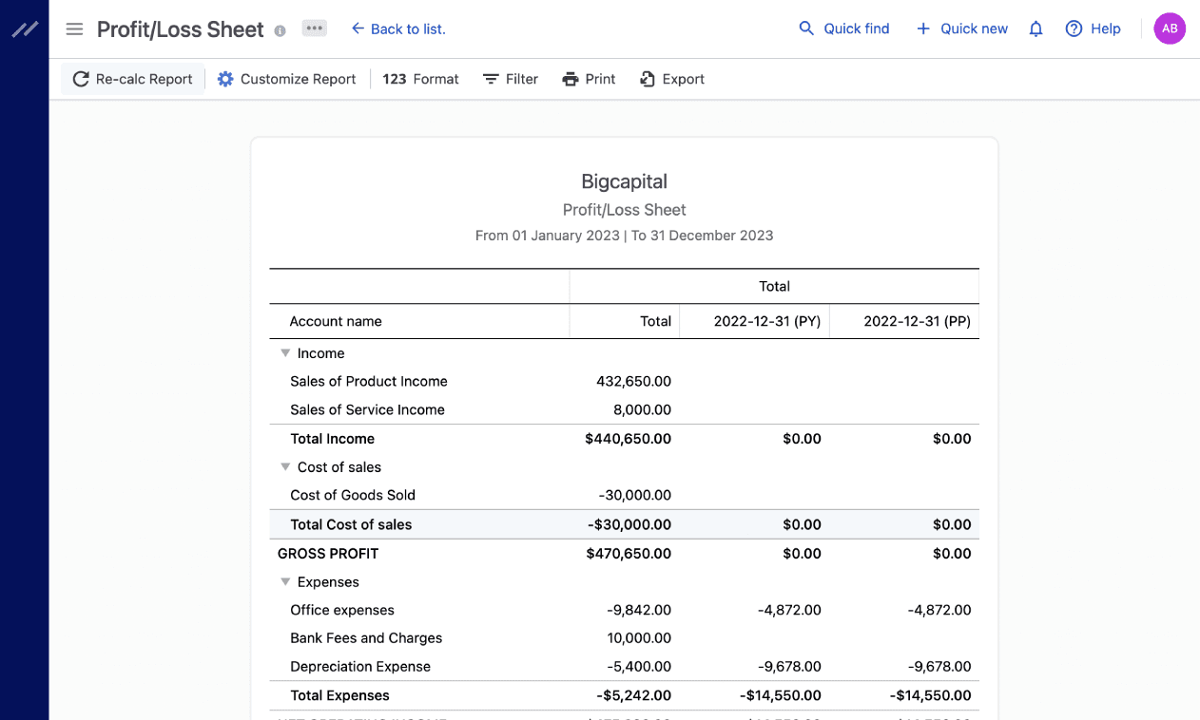The width and height of the screenshot is (1200, 720).
Task: Open the Format toolbar option
Action: pos(420,79)
